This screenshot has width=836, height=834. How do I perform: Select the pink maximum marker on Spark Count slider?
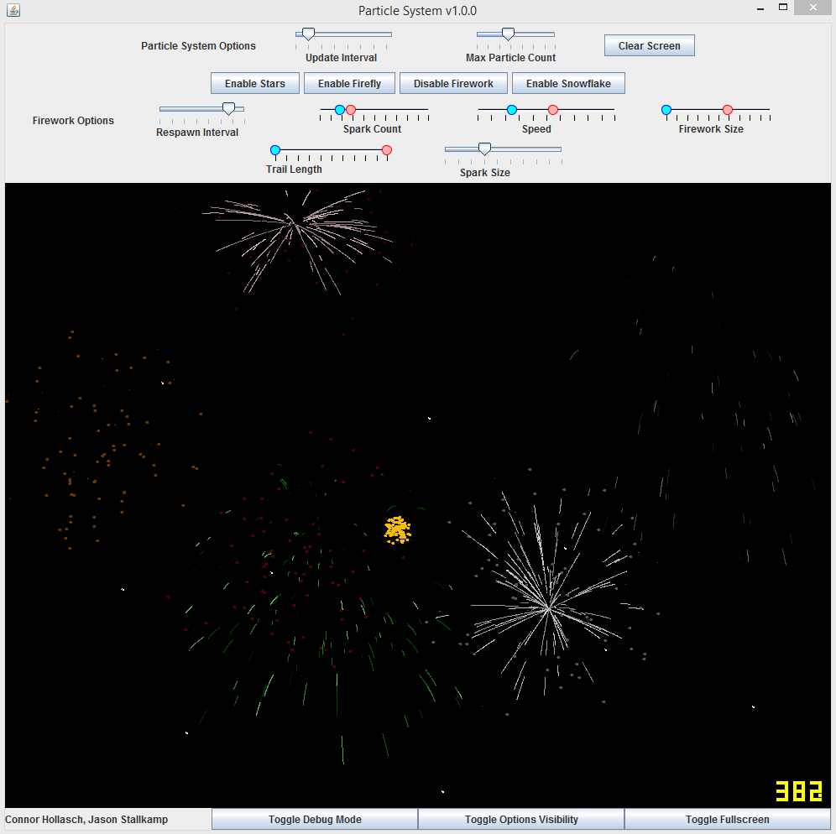coord(351,109)
